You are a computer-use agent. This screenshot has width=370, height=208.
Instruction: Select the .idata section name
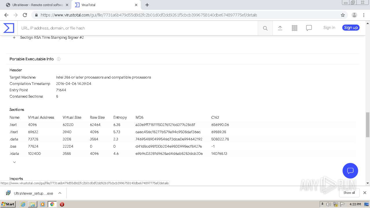pyautogui.click(x=14, y=154)
